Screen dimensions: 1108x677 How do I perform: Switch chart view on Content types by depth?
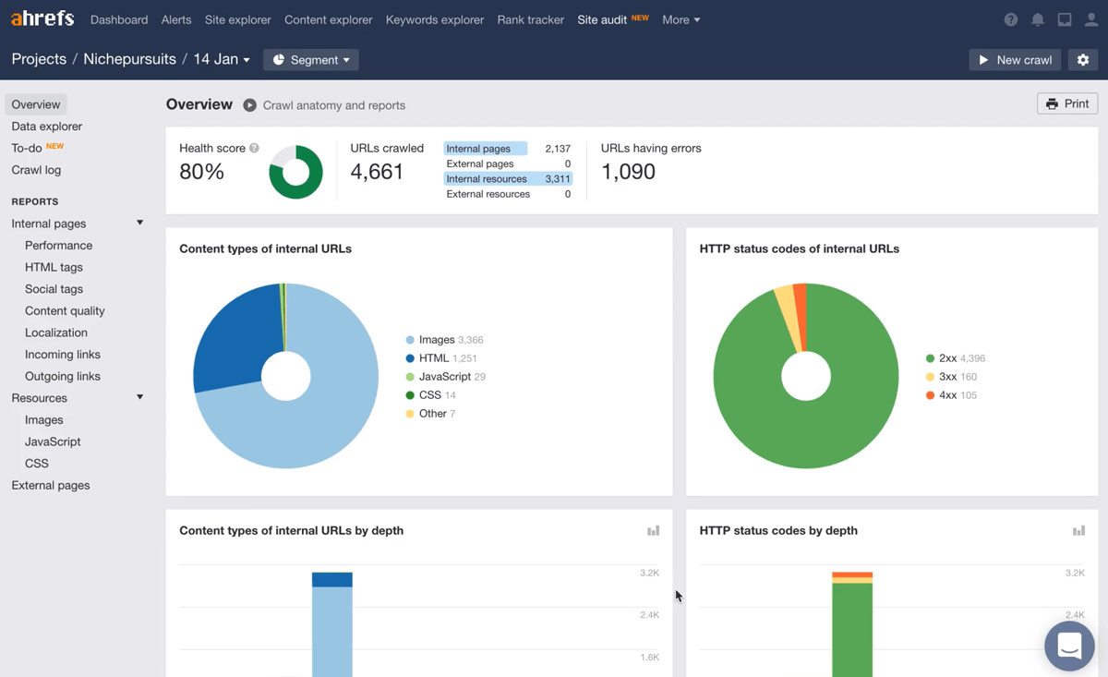click(x=654, y=530)
